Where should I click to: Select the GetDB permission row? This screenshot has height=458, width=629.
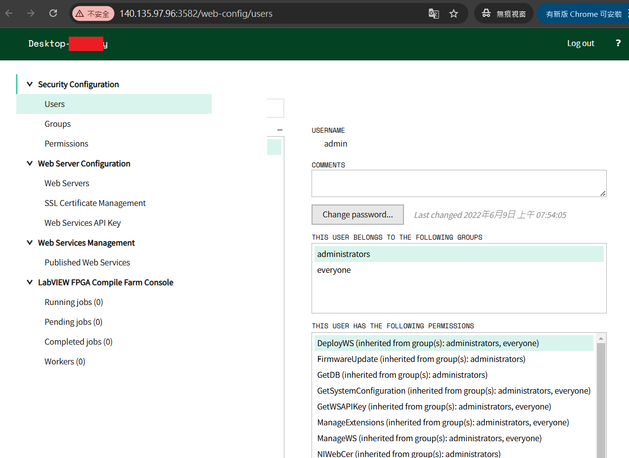(x=453, y=375)
